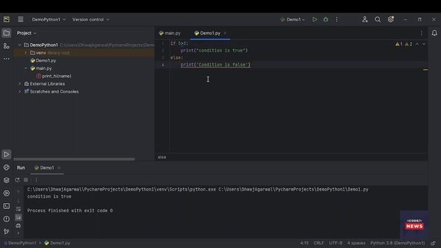Viewport: 441px width, 248px height.
Task: Click line 4 print Condition is false code
Action: tap(216, 65)
